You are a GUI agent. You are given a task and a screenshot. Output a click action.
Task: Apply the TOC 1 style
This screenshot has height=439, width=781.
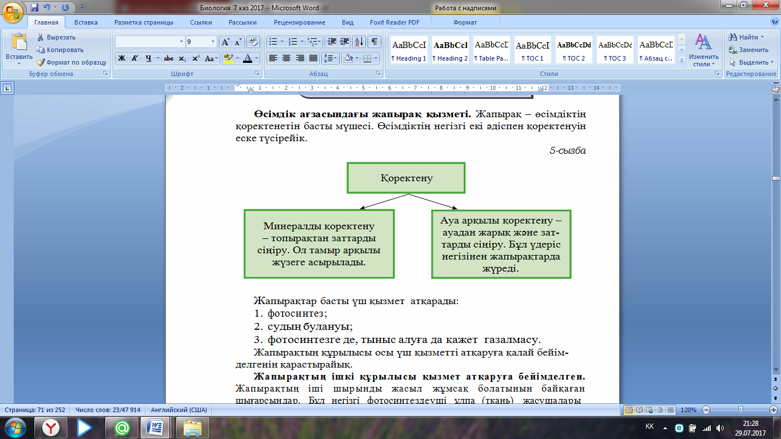pos(532,50)
